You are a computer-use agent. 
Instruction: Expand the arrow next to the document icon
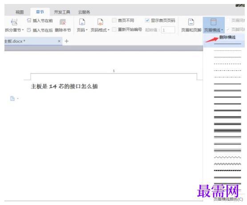coord(18,98)
